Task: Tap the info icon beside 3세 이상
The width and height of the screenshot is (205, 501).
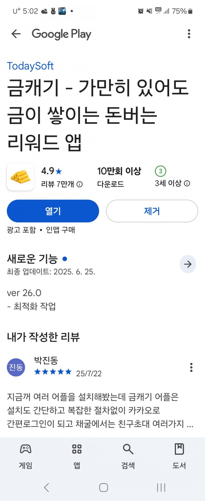Action: point(187,183)
